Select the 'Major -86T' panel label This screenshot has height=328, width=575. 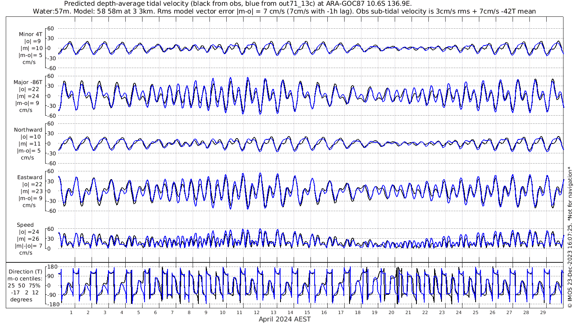(28, 82)
